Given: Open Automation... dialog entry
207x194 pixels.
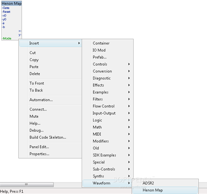Looking at the screenshot, I should (51, 100).
